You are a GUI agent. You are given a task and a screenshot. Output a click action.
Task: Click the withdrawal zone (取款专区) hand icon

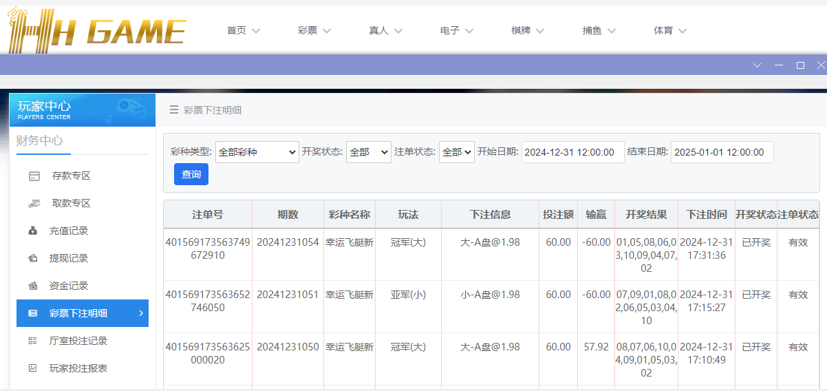pyautogui.click(x=34, y=204)
